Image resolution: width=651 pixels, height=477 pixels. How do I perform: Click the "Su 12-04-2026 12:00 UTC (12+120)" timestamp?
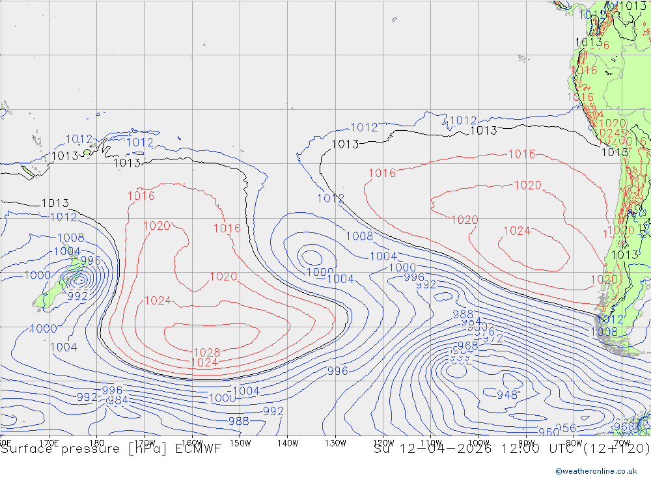[x=512, y=449]
